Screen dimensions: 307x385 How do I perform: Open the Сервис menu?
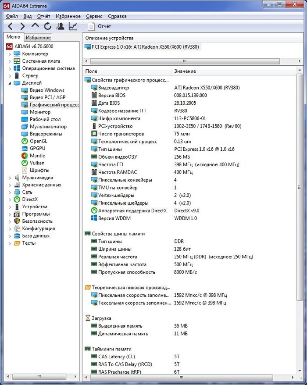click(x=94, y=16)
